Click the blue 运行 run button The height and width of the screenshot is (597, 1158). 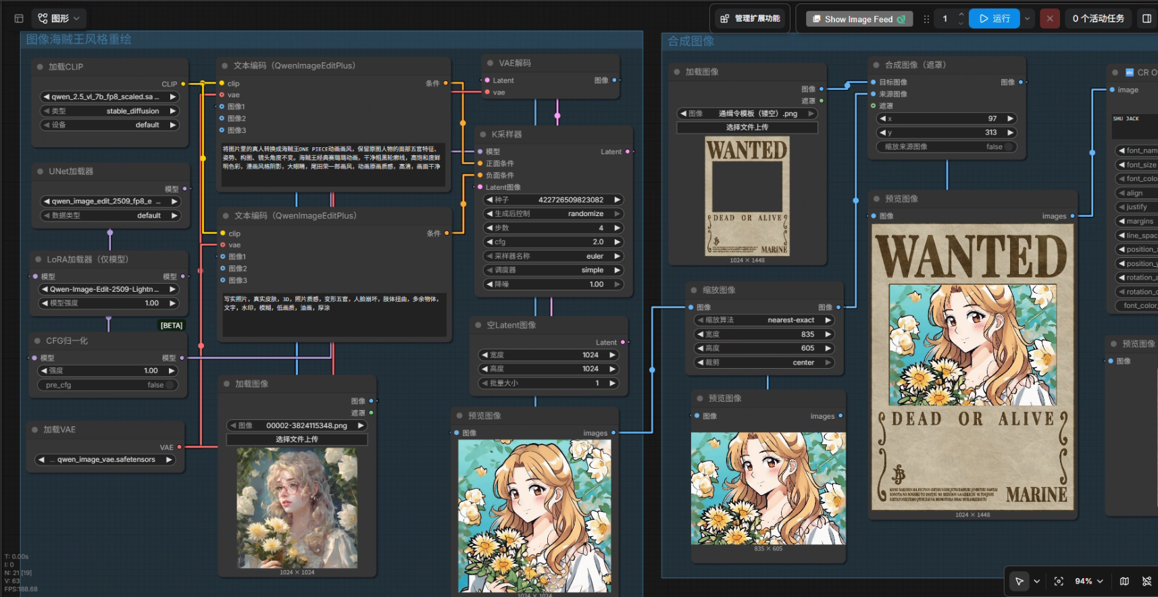[994, 18]
